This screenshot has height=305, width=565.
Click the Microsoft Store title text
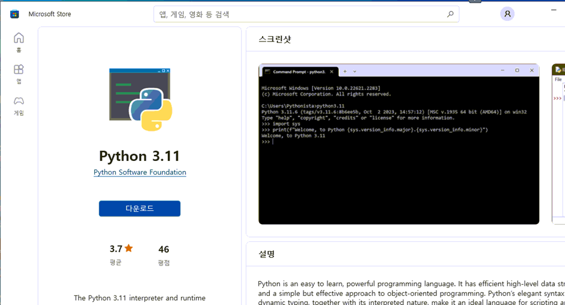click(x=50, y=14)
